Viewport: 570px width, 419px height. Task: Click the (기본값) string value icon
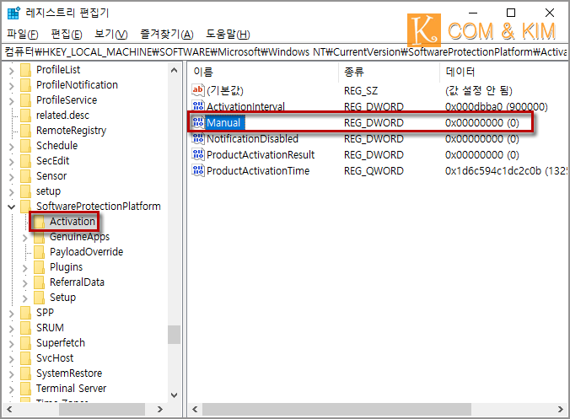click(x=198, y=89)
